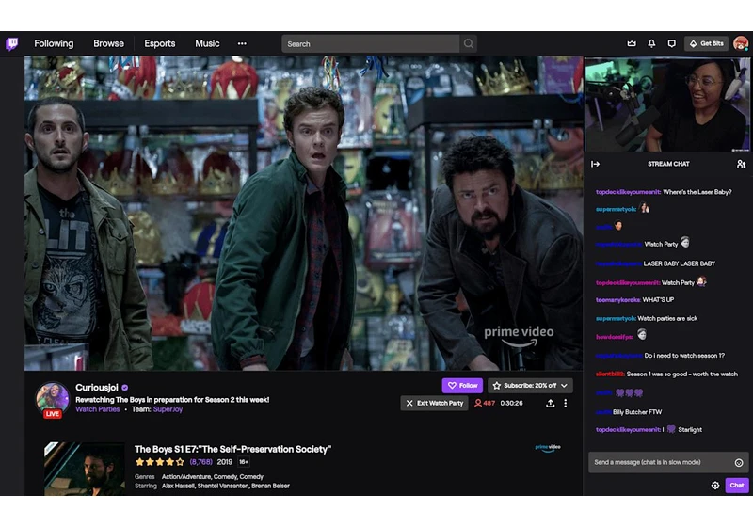Open the stream vertical dots menu
This screenshot has width=753, height=527.
click(566, 403)
